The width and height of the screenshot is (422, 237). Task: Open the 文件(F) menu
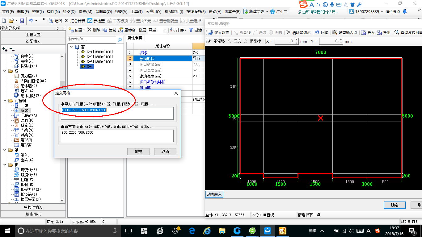[x=8, y=11]
